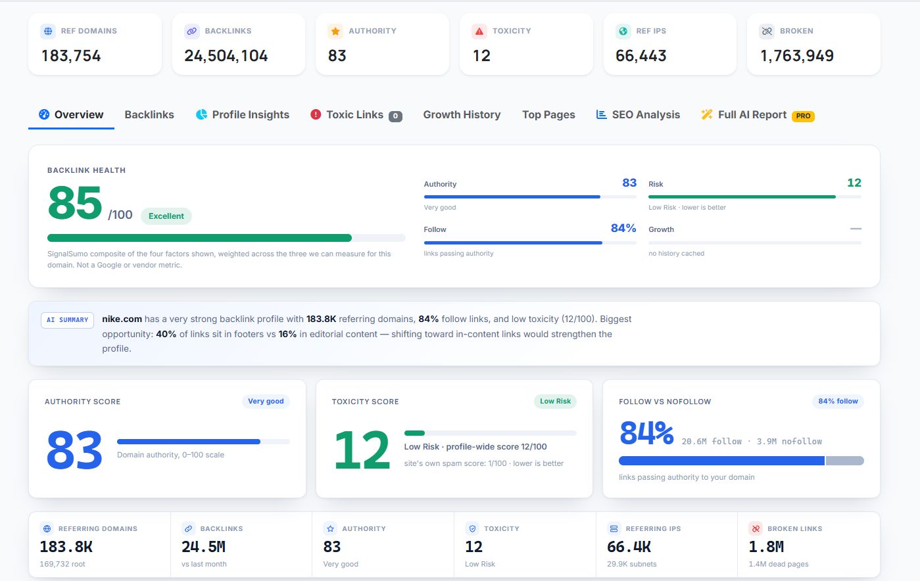This screenshot has width=920, height=581.
Task: Switch to the Top Pages tab
Action: pos(548,115)
